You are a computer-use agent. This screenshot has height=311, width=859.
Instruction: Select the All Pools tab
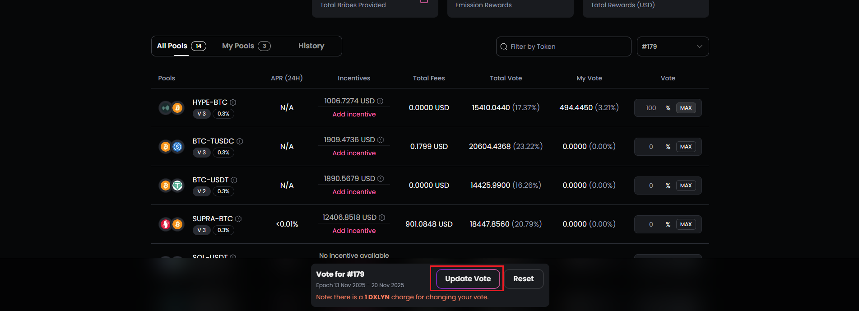coord(181,46)
